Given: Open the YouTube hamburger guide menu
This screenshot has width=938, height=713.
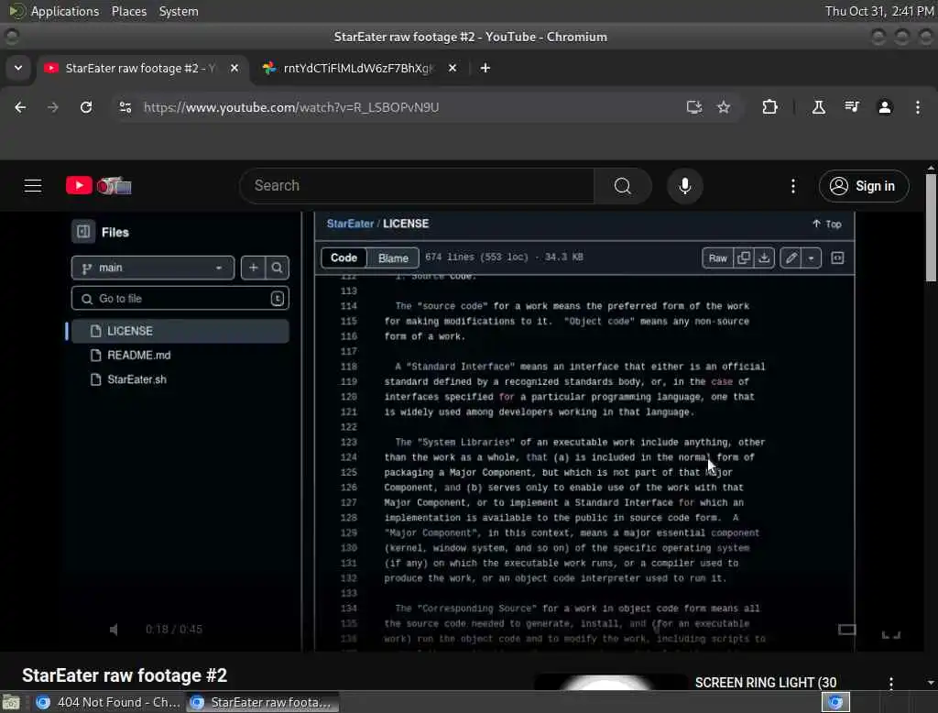Looking at the screenshot, I should click(x=33, y=186).
